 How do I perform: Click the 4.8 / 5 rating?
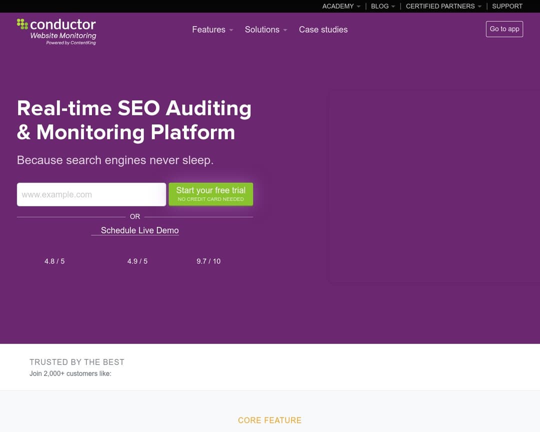pyautogui.click(x=54, y=261)
